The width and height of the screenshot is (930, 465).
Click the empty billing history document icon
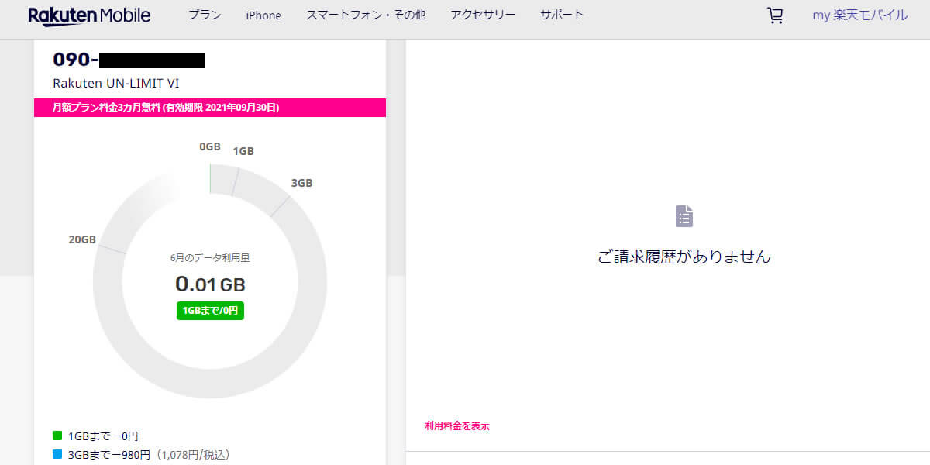click(x=684, y=216)
